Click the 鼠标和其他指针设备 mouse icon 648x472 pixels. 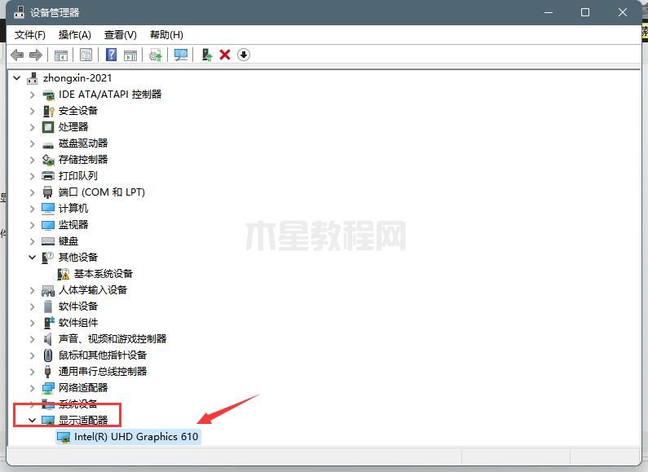click(48, 355)
